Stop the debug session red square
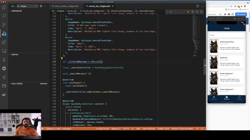 pos(197,12)
